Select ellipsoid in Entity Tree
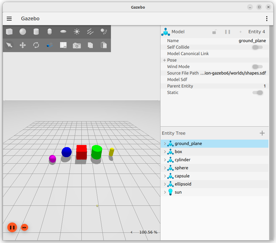This screenshot has height=243, width=276. click(x=215, y=184)
